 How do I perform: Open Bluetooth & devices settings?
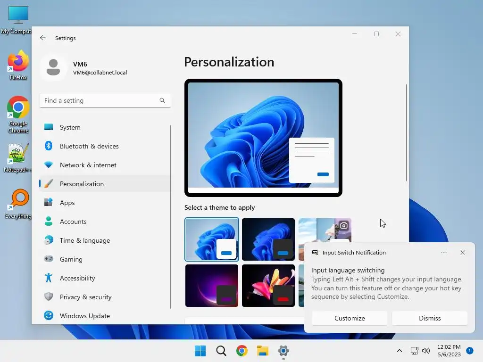(x=105, y=146)
